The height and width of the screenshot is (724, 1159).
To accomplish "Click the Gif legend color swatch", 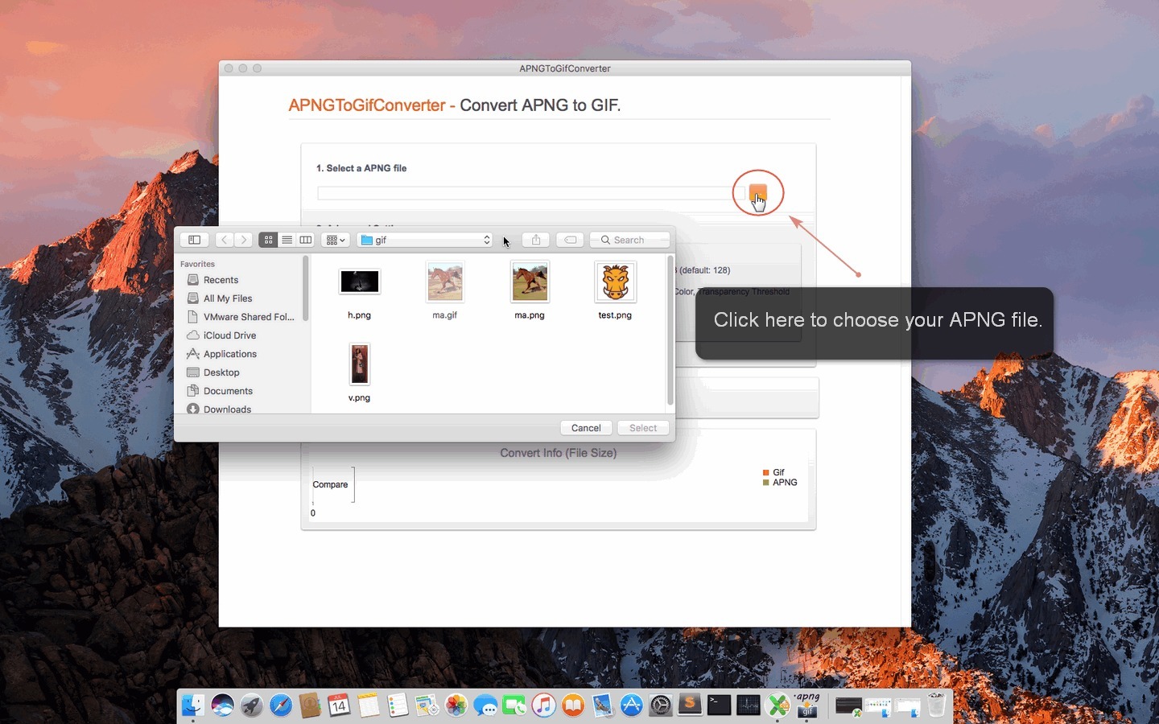I will (766, 472).
